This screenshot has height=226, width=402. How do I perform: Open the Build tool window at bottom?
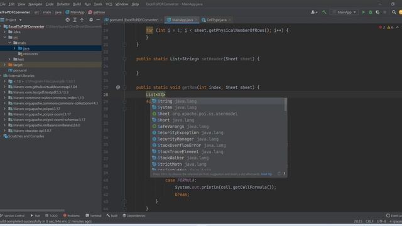coord(112,216)
